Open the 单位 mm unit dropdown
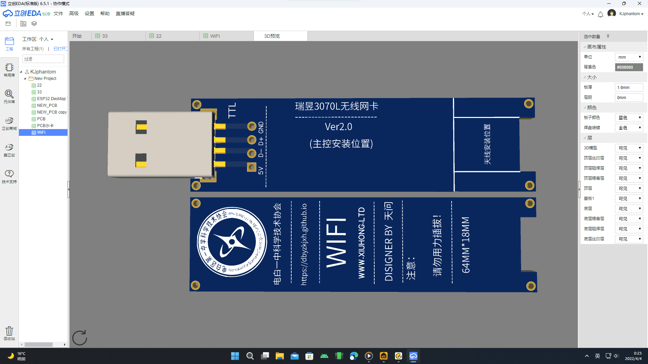This screenshot has width=648, height=364. (629, 57)
